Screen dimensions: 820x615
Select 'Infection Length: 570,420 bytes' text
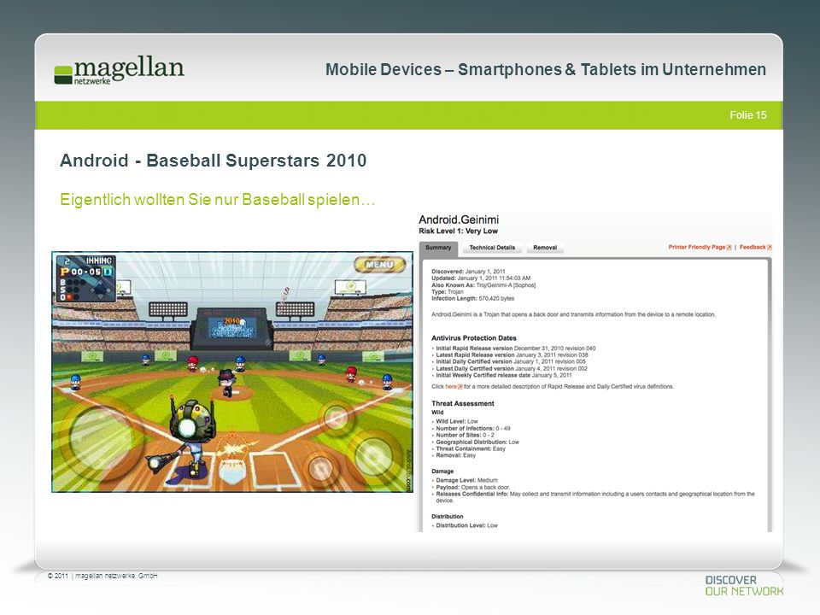[472, 299]
